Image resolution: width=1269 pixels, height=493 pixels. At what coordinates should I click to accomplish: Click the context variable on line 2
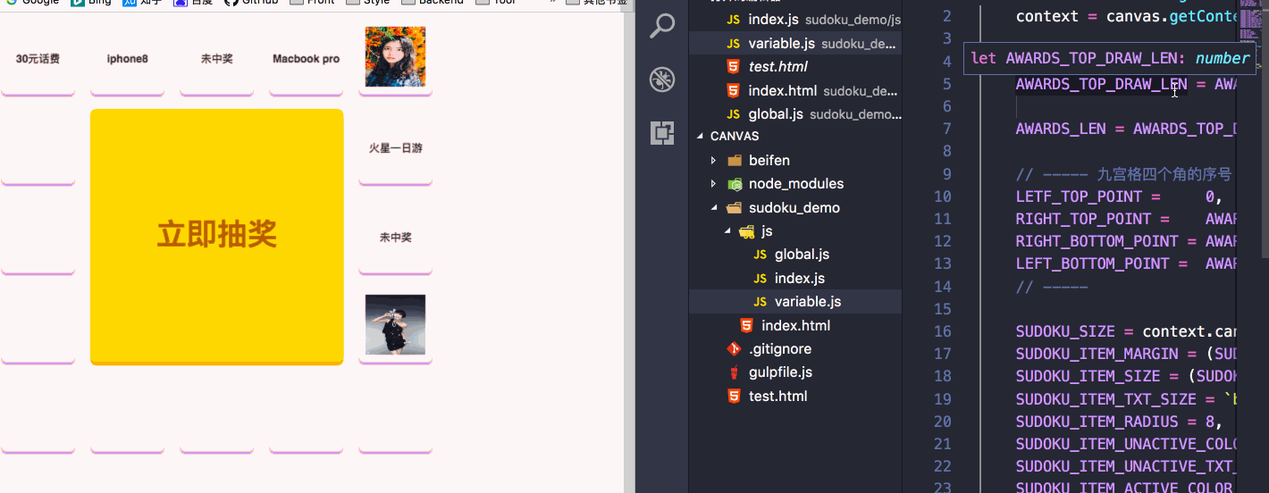click(x=1047, y=16)
